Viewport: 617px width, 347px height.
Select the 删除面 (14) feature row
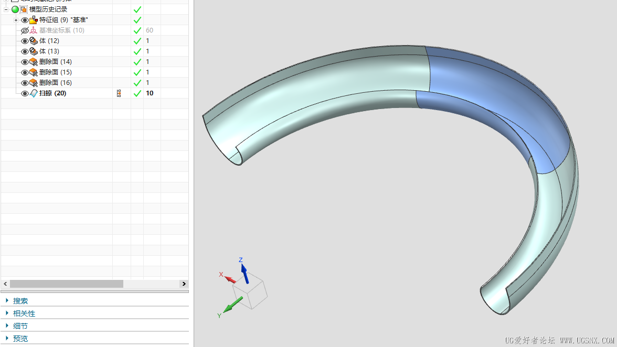[95, 62]
